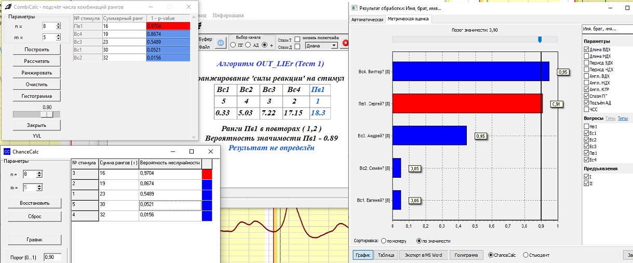Select the ChanceCalc radio option

(491, 255)
